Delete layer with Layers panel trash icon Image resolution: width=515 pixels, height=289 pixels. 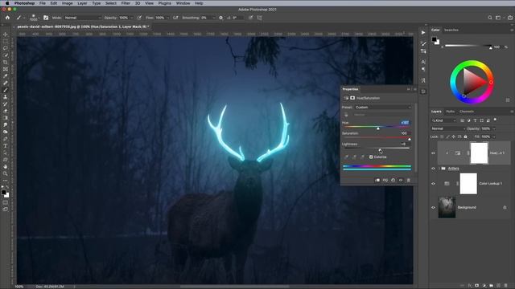point(505,286)
